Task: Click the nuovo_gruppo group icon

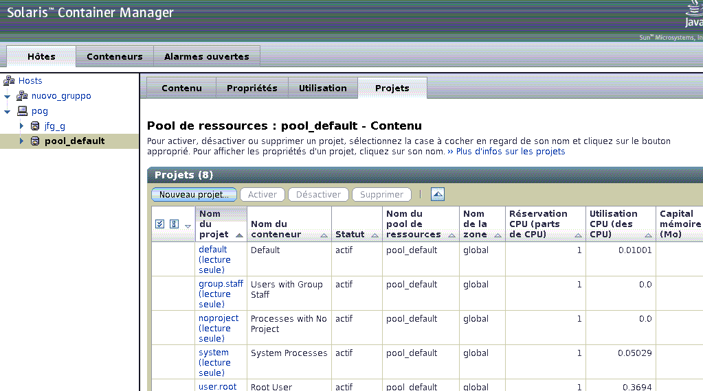Action: [x=22, y=96]
